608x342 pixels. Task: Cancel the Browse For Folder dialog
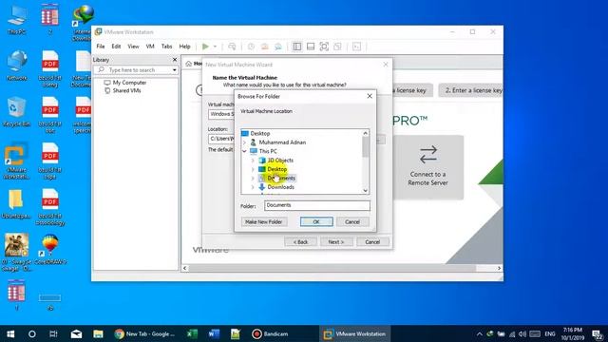click(x=352, y=221)
